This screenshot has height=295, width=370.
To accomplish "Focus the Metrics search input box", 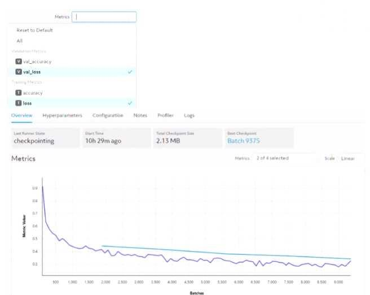I will click(104, 17).
